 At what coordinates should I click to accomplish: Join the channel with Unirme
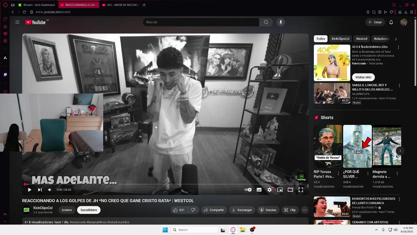tap(67, 210)
